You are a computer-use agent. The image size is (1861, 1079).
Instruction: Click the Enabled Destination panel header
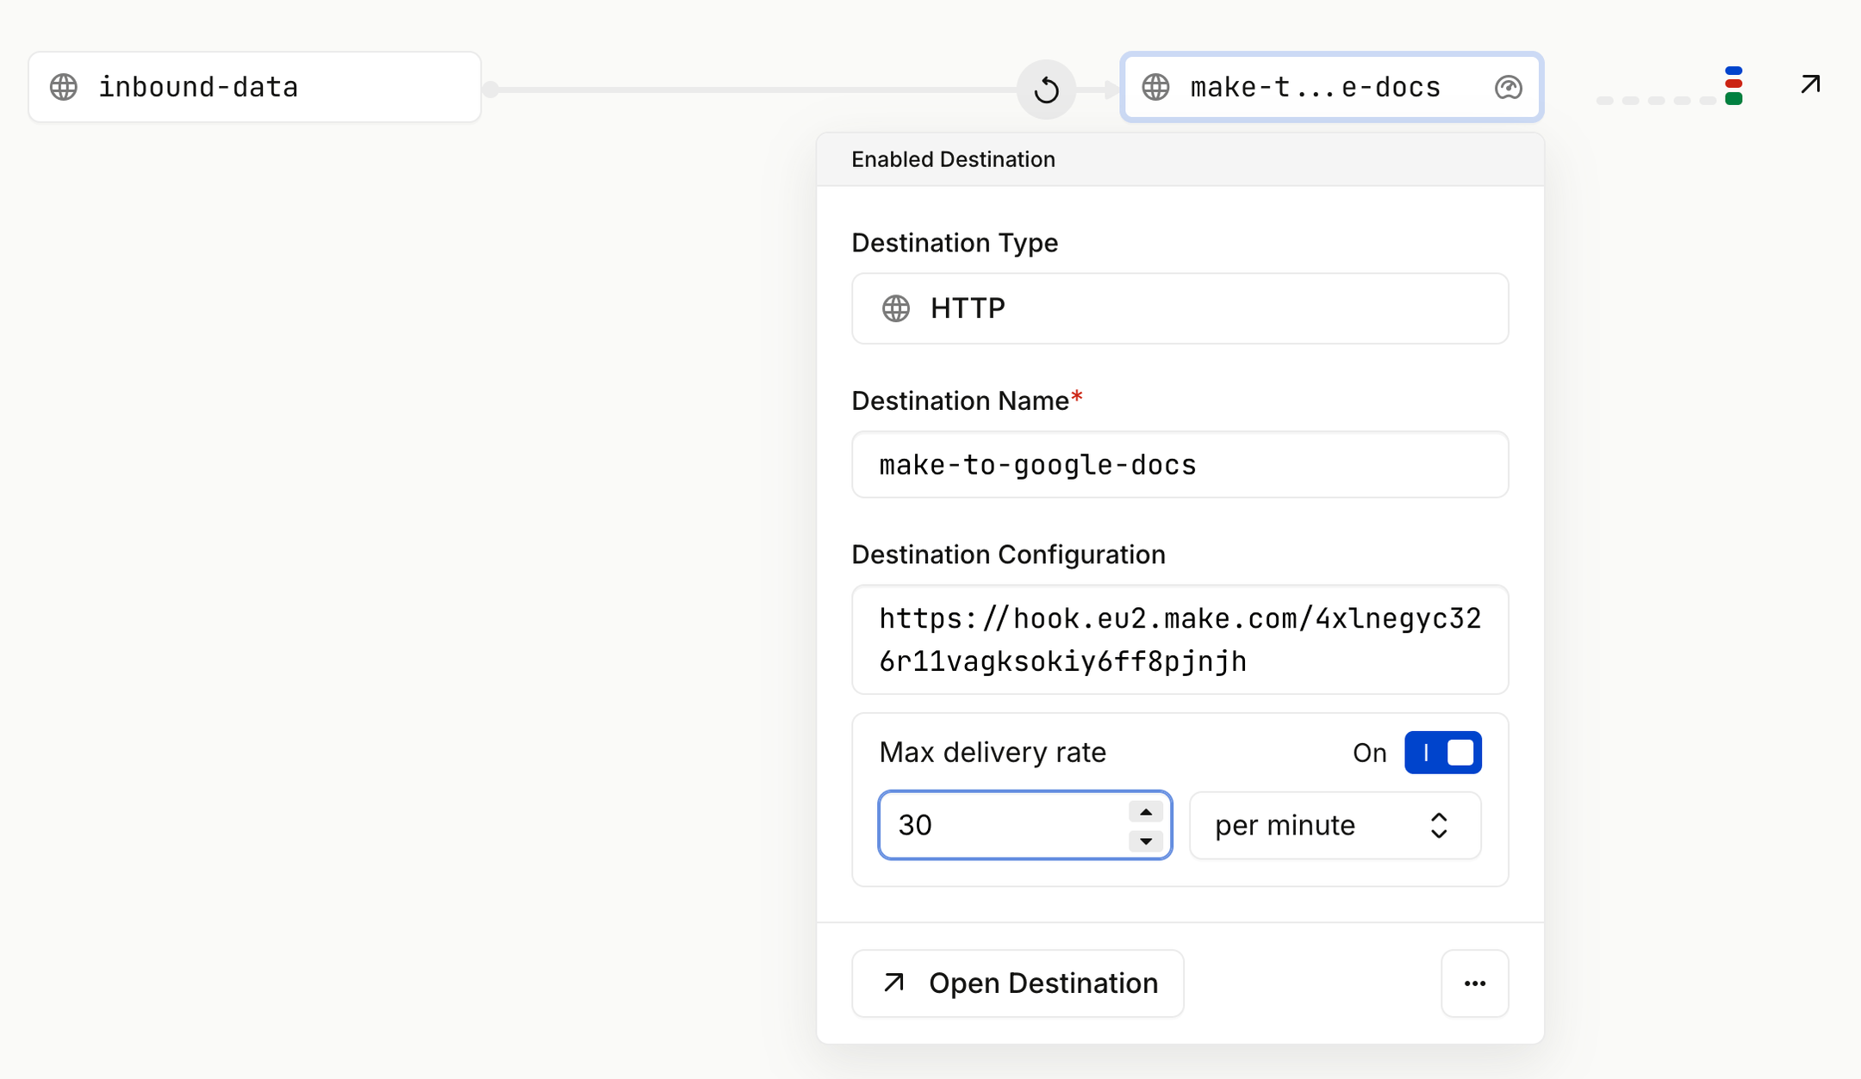953,158
